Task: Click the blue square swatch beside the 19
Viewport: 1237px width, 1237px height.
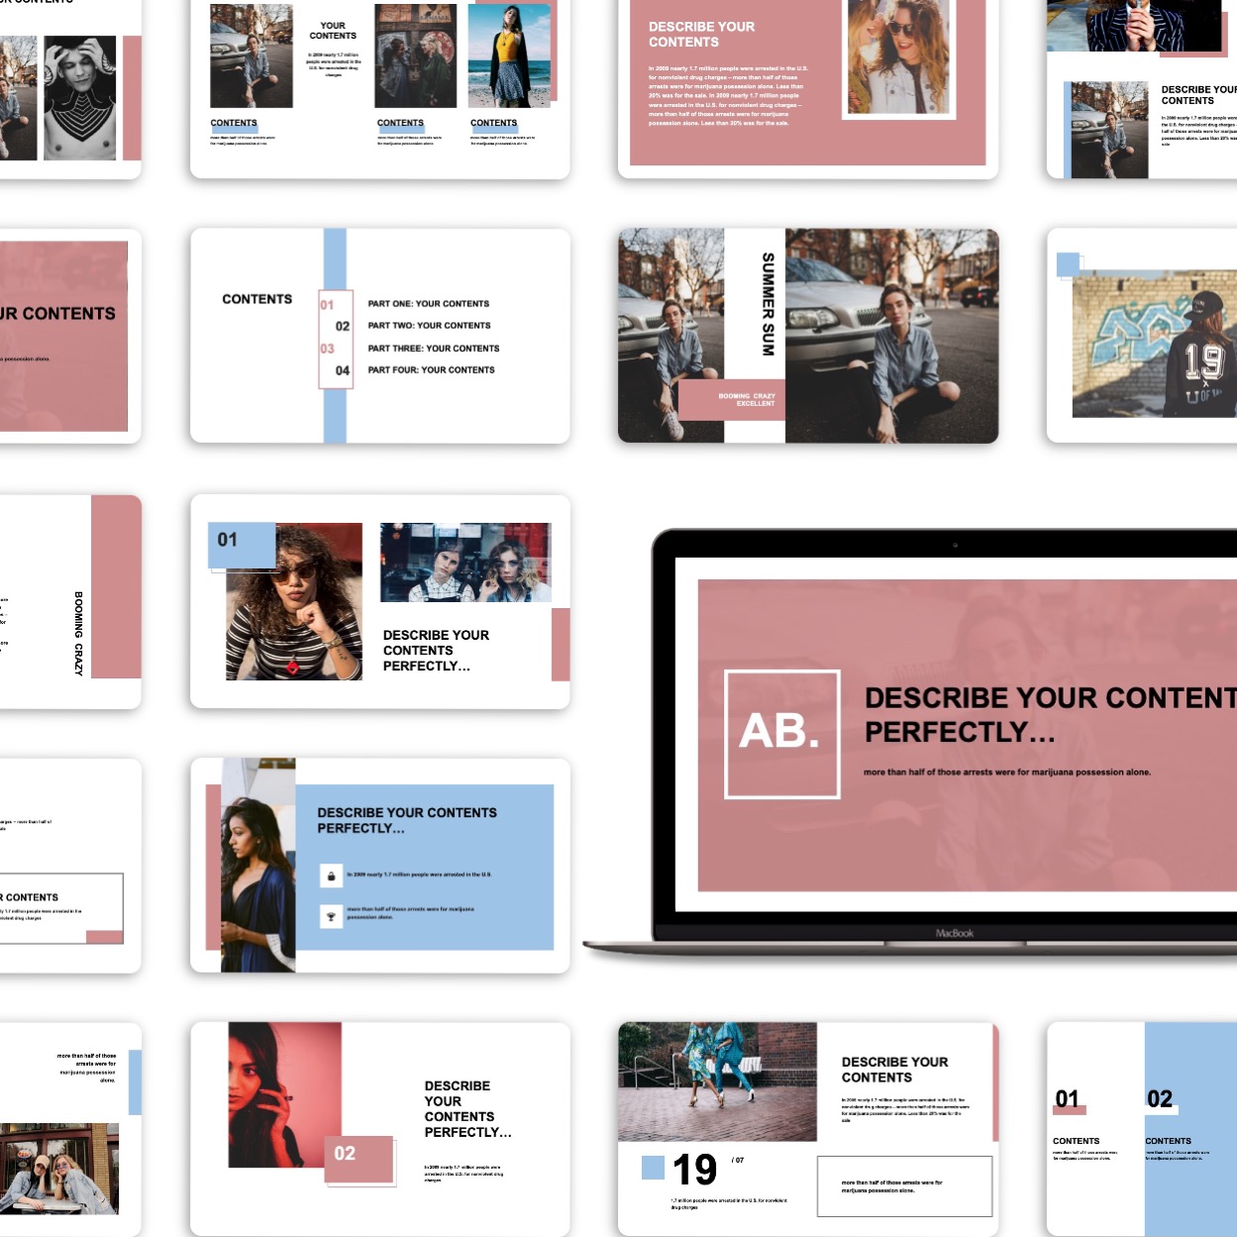Action: pyautogui.click(x=652, y=1169)
